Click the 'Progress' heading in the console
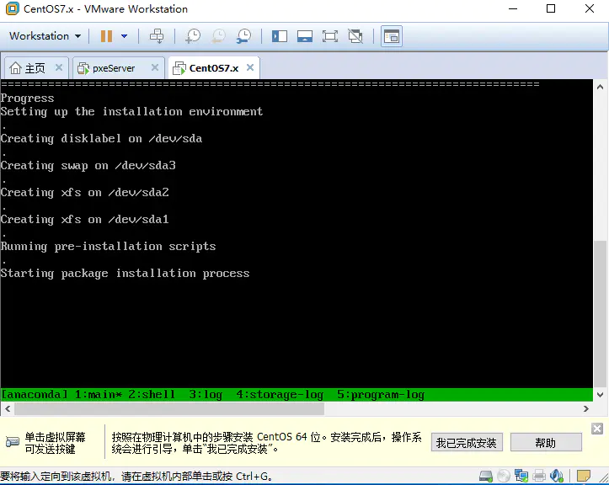This screenshot has height=485, width=609. pos(27,99)
